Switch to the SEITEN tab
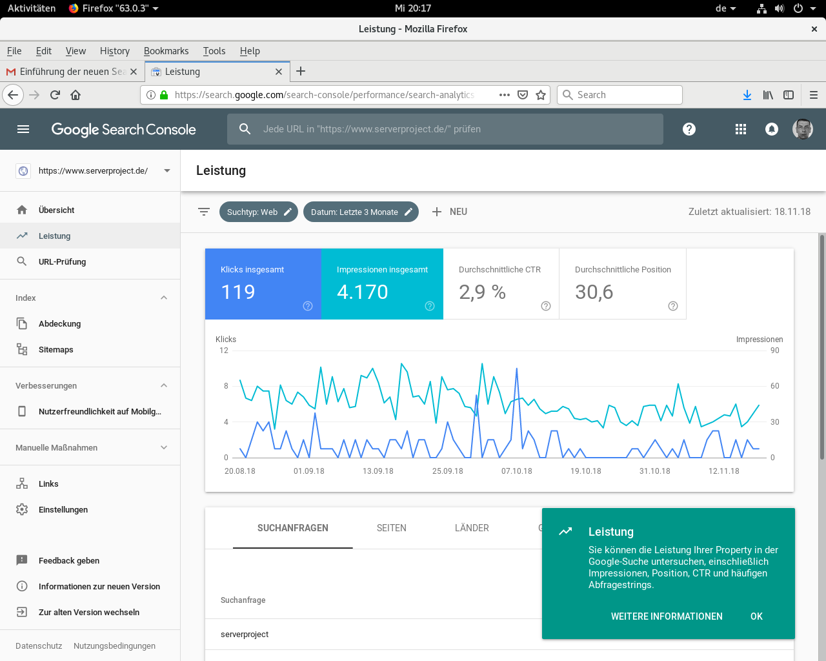The height and width of the screenshot is (661, 826). (391, 528)
